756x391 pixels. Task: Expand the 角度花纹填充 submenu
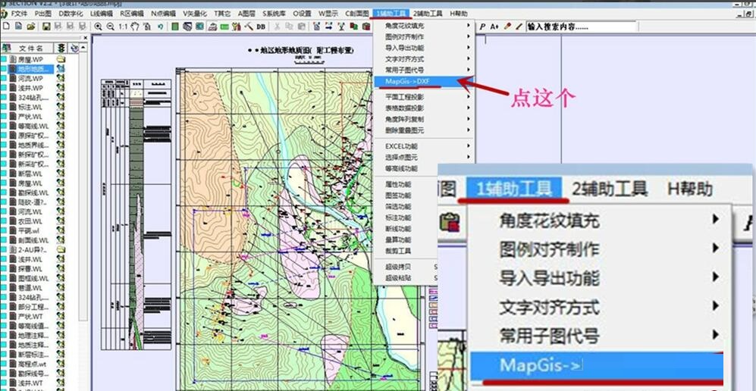(424, 26)
